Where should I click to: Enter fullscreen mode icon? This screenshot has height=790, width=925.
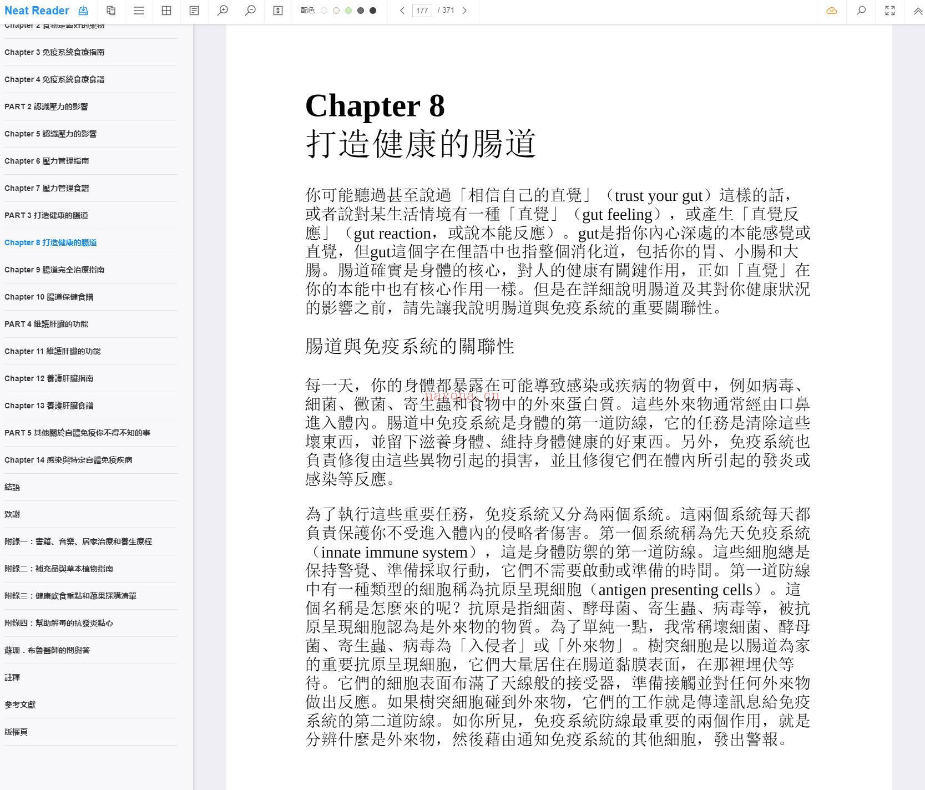tap(890, 11)
